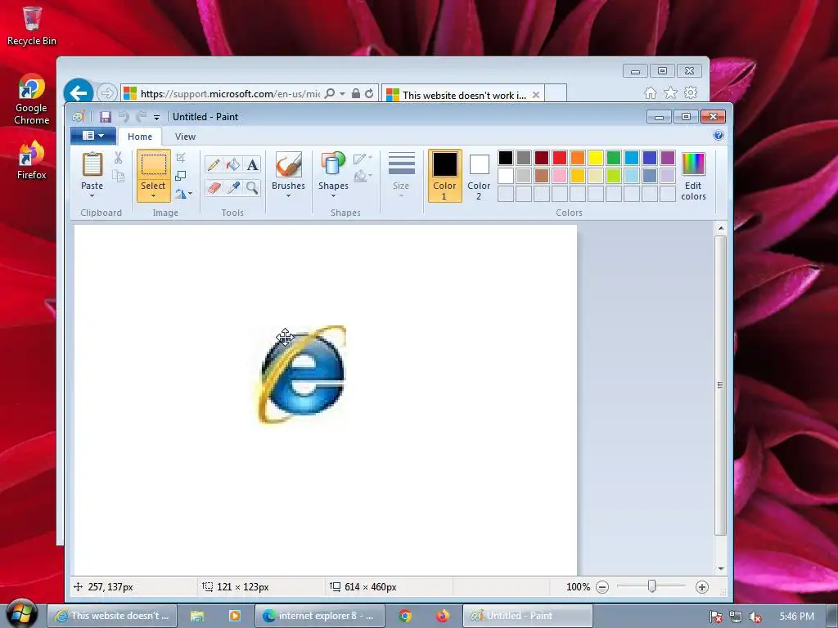Viewport: 838px width, 628px height.
Task: Click the Crop icon in Image group
Action: (181, 158)
